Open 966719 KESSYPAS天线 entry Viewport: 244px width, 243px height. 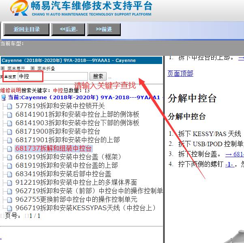pos(86,208)
